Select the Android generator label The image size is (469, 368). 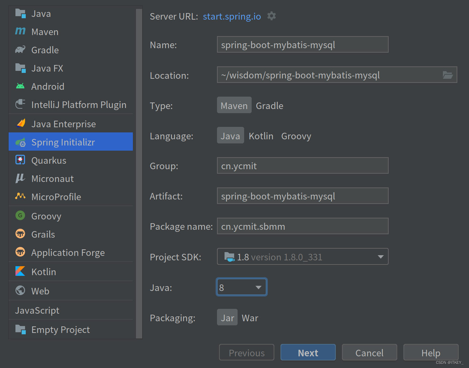48,86
